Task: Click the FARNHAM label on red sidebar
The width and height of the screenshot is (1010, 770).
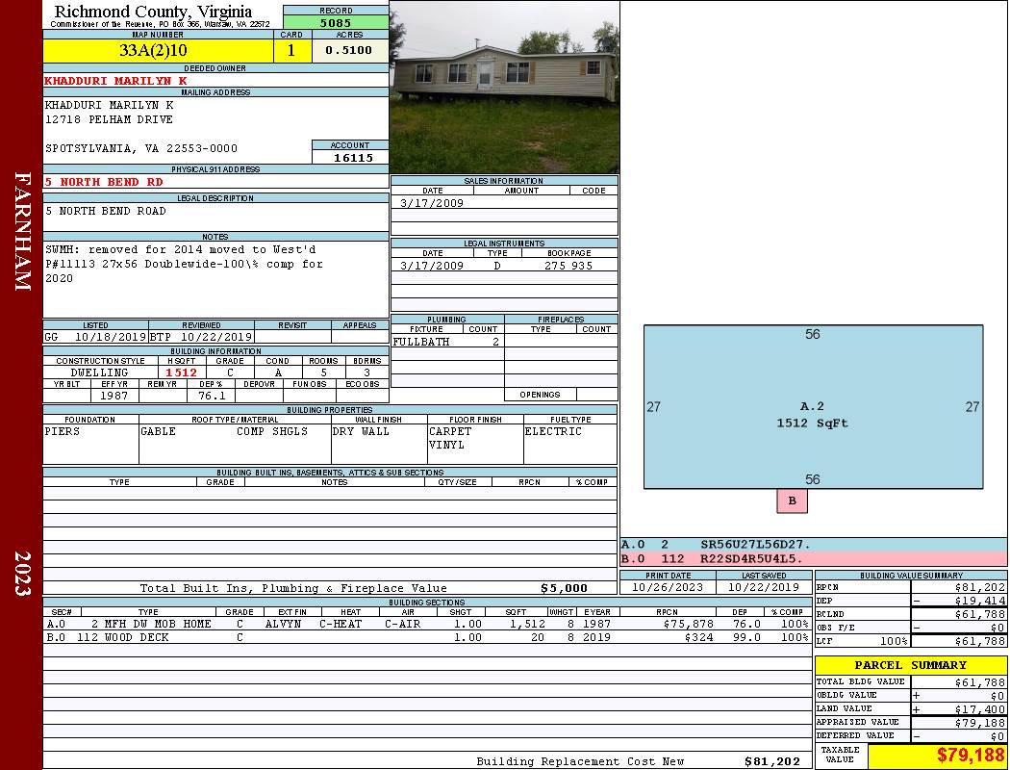Action: (22, 231)
